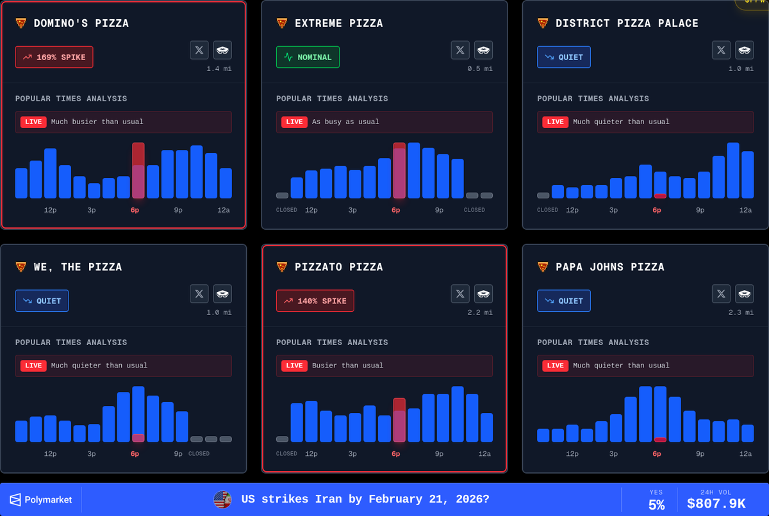
Task: Click the '2.2 mi' distance on Pizzato Pizza card
Action: (480, 312)
